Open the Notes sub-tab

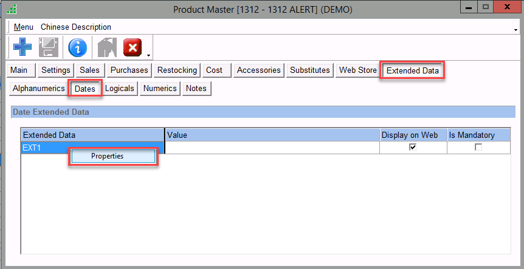click(196, 88)
